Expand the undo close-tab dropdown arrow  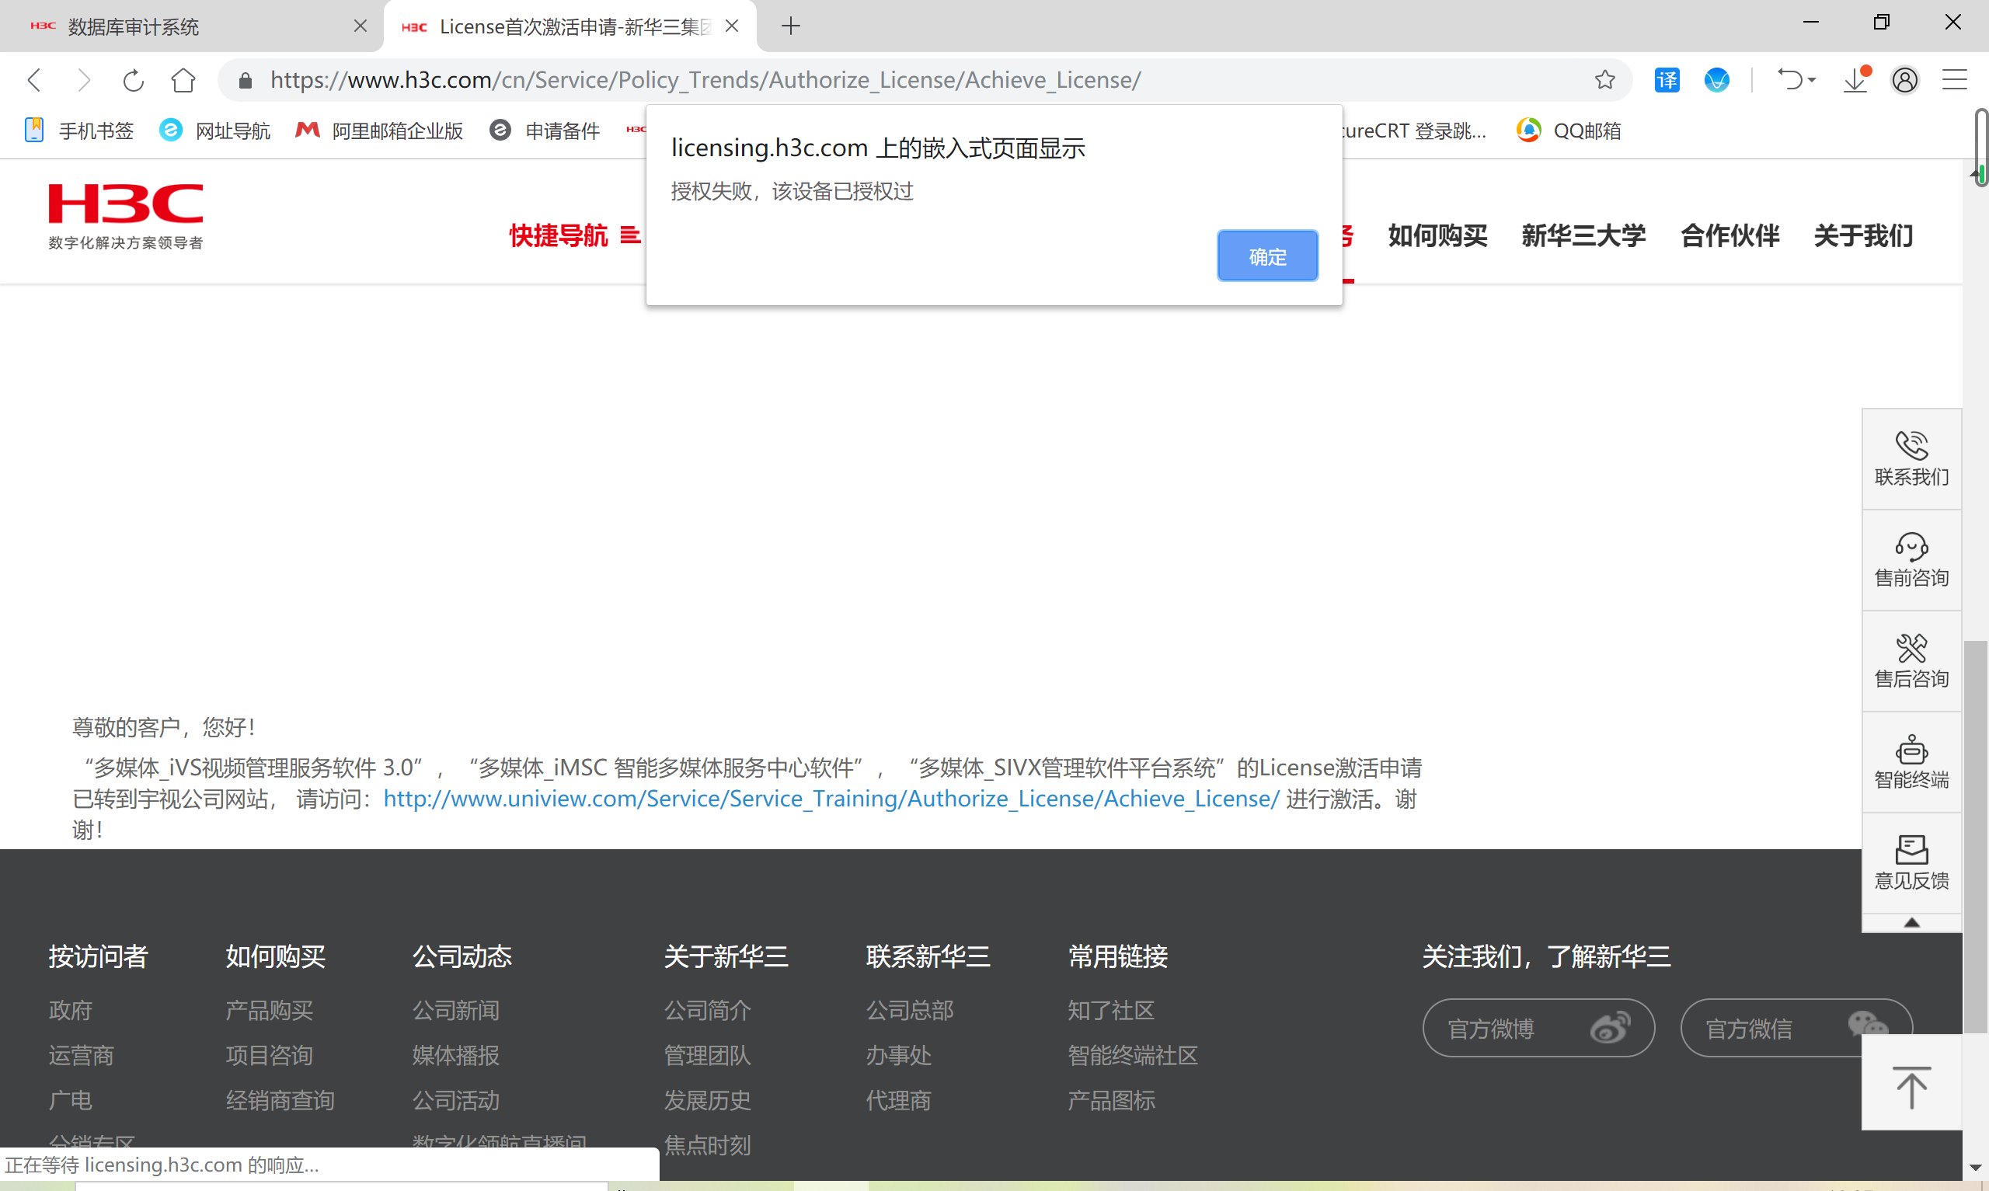tap(1812, 79)
